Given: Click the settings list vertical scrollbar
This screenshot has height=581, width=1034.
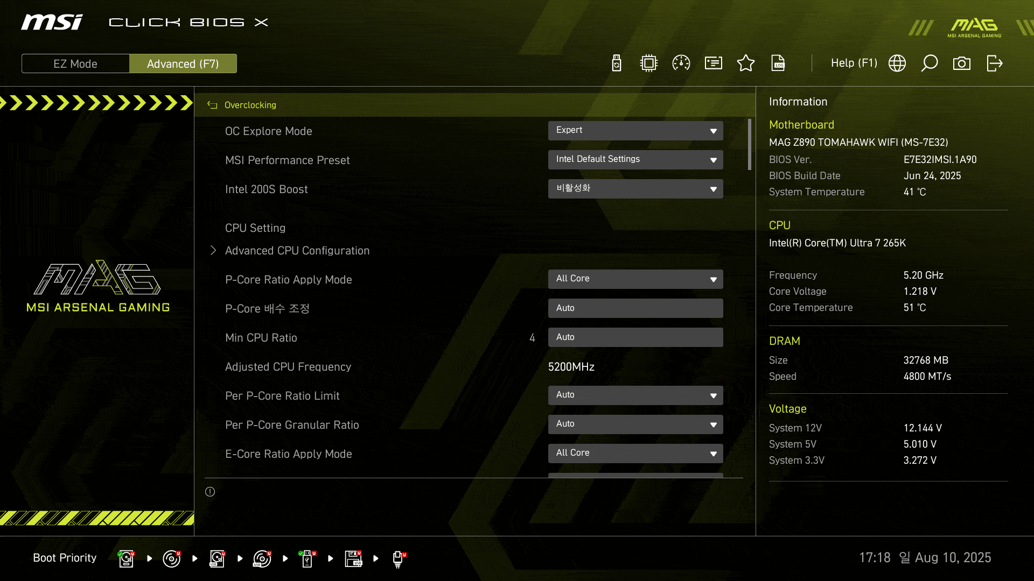Looking at the screenshot, I should click(750, 145).
